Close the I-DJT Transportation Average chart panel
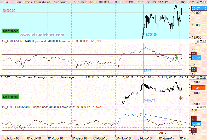This screenshot has height=140, width=207. click(204, 77)
